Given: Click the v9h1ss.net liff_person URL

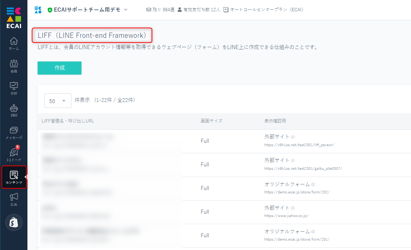Looking at the screenshot, I should 299,145.
